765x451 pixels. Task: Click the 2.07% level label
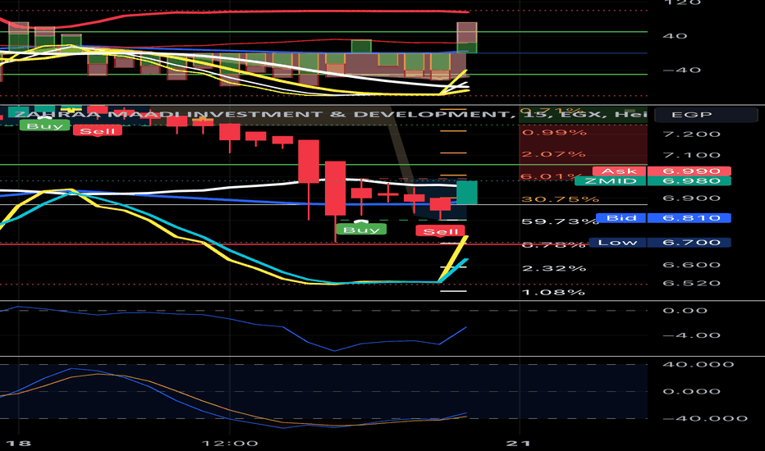click(x=553, y=154)
